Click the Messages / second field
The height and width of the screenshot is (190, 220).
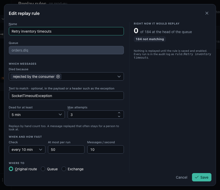(105, 149)
